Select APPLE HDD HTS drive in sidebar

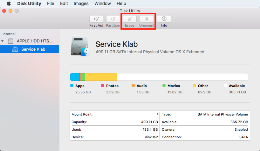pos(34,41)
